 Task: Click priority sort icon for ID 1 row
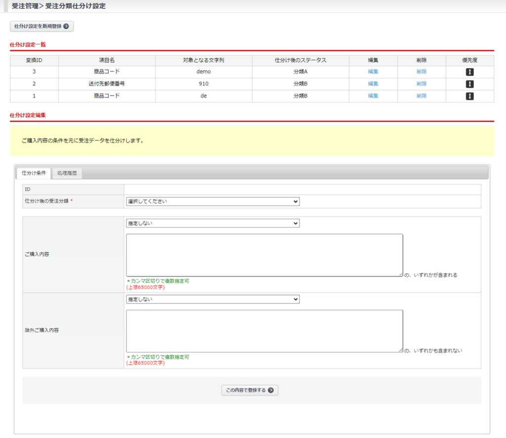(x=469, y=96)
